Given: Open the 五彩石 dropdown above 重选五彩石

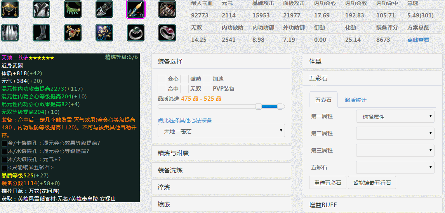Looking at the screenshot, I should pos(395,167).
